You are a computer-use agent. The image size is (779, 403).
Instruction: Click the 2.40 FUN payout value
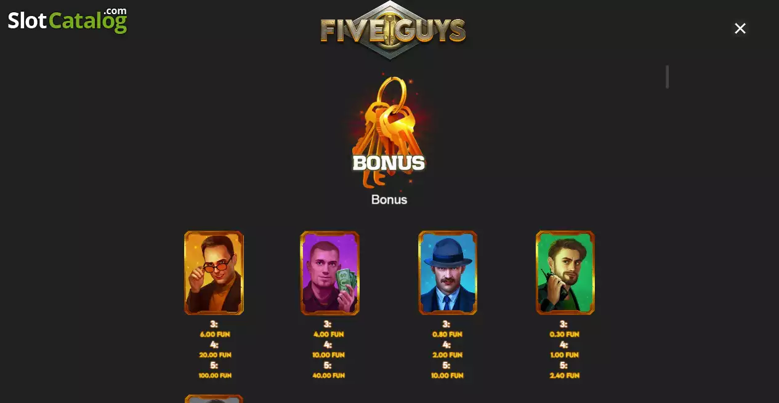click(565, 375)
